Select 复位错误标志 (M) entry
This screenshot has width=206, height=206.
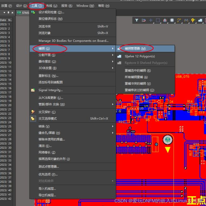point(73,19)
